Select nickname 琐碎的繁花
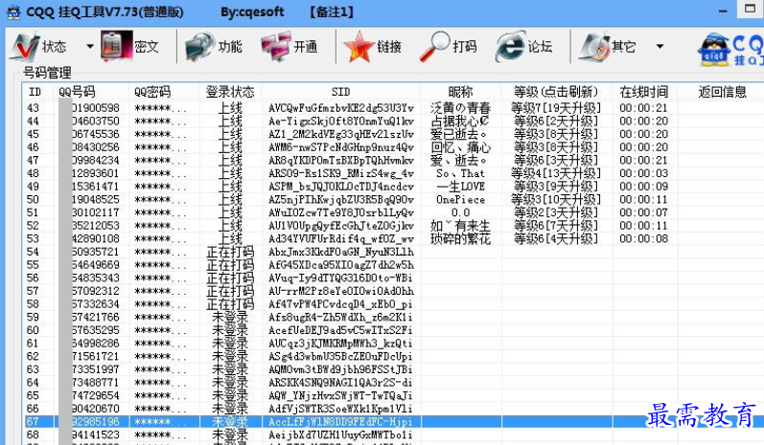The height and width of the screenshot is (445, 764). pos(460,239)
